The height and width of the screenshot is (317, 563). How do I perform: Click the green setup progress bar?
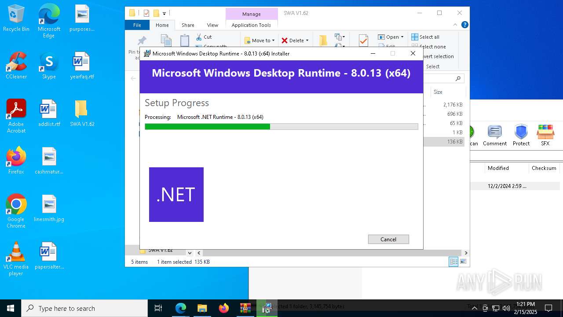(281, 126)
